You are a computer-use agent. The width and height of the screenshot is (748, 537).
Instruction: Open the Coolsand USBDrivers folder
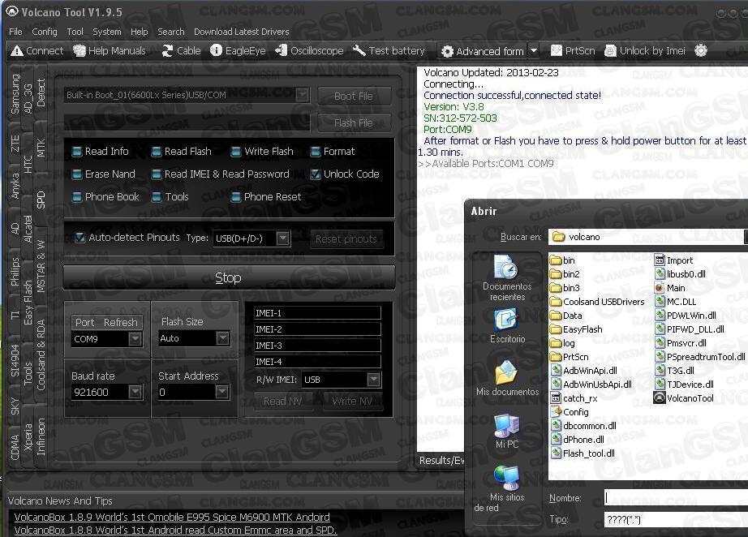(x=597, y=302)
